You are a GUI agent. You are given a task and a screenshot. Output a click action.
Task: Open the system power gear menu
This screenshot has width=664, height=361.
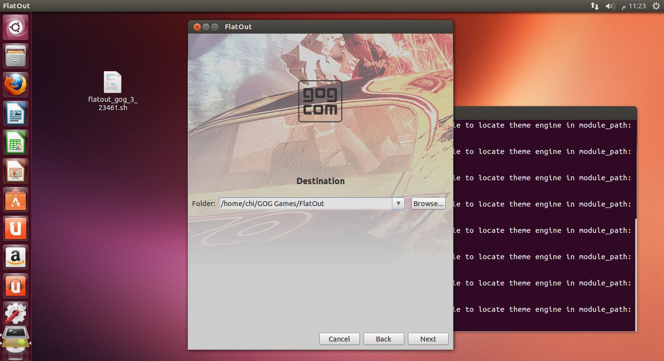[x=655, y=6]
